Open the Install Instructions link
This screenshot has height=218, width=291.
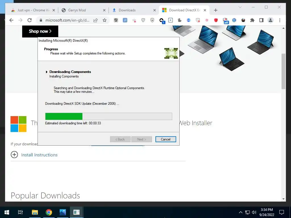click(39, 155)
